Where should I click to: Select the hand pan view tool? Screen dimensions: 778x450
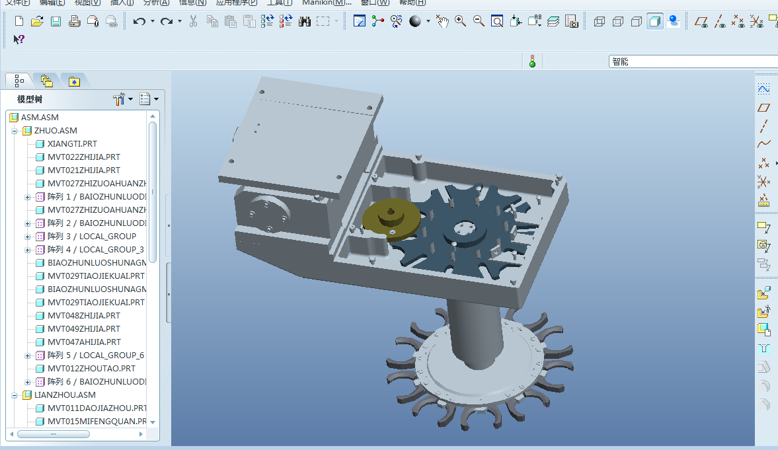(442, 21)
